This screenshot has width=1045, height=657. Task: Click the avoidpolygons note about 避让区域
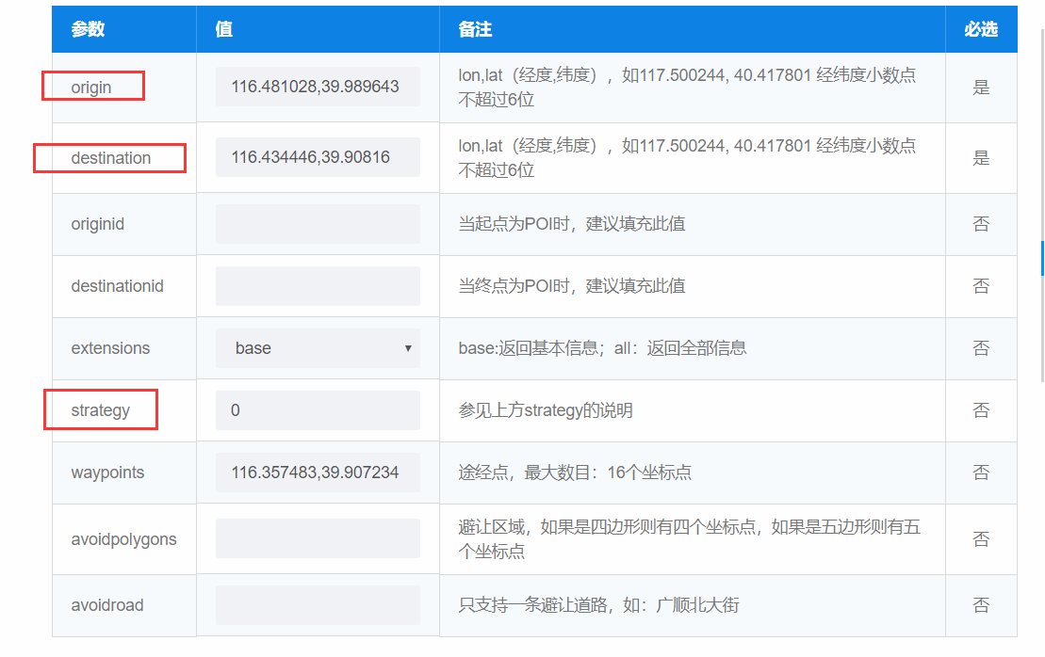pos(690,539)
